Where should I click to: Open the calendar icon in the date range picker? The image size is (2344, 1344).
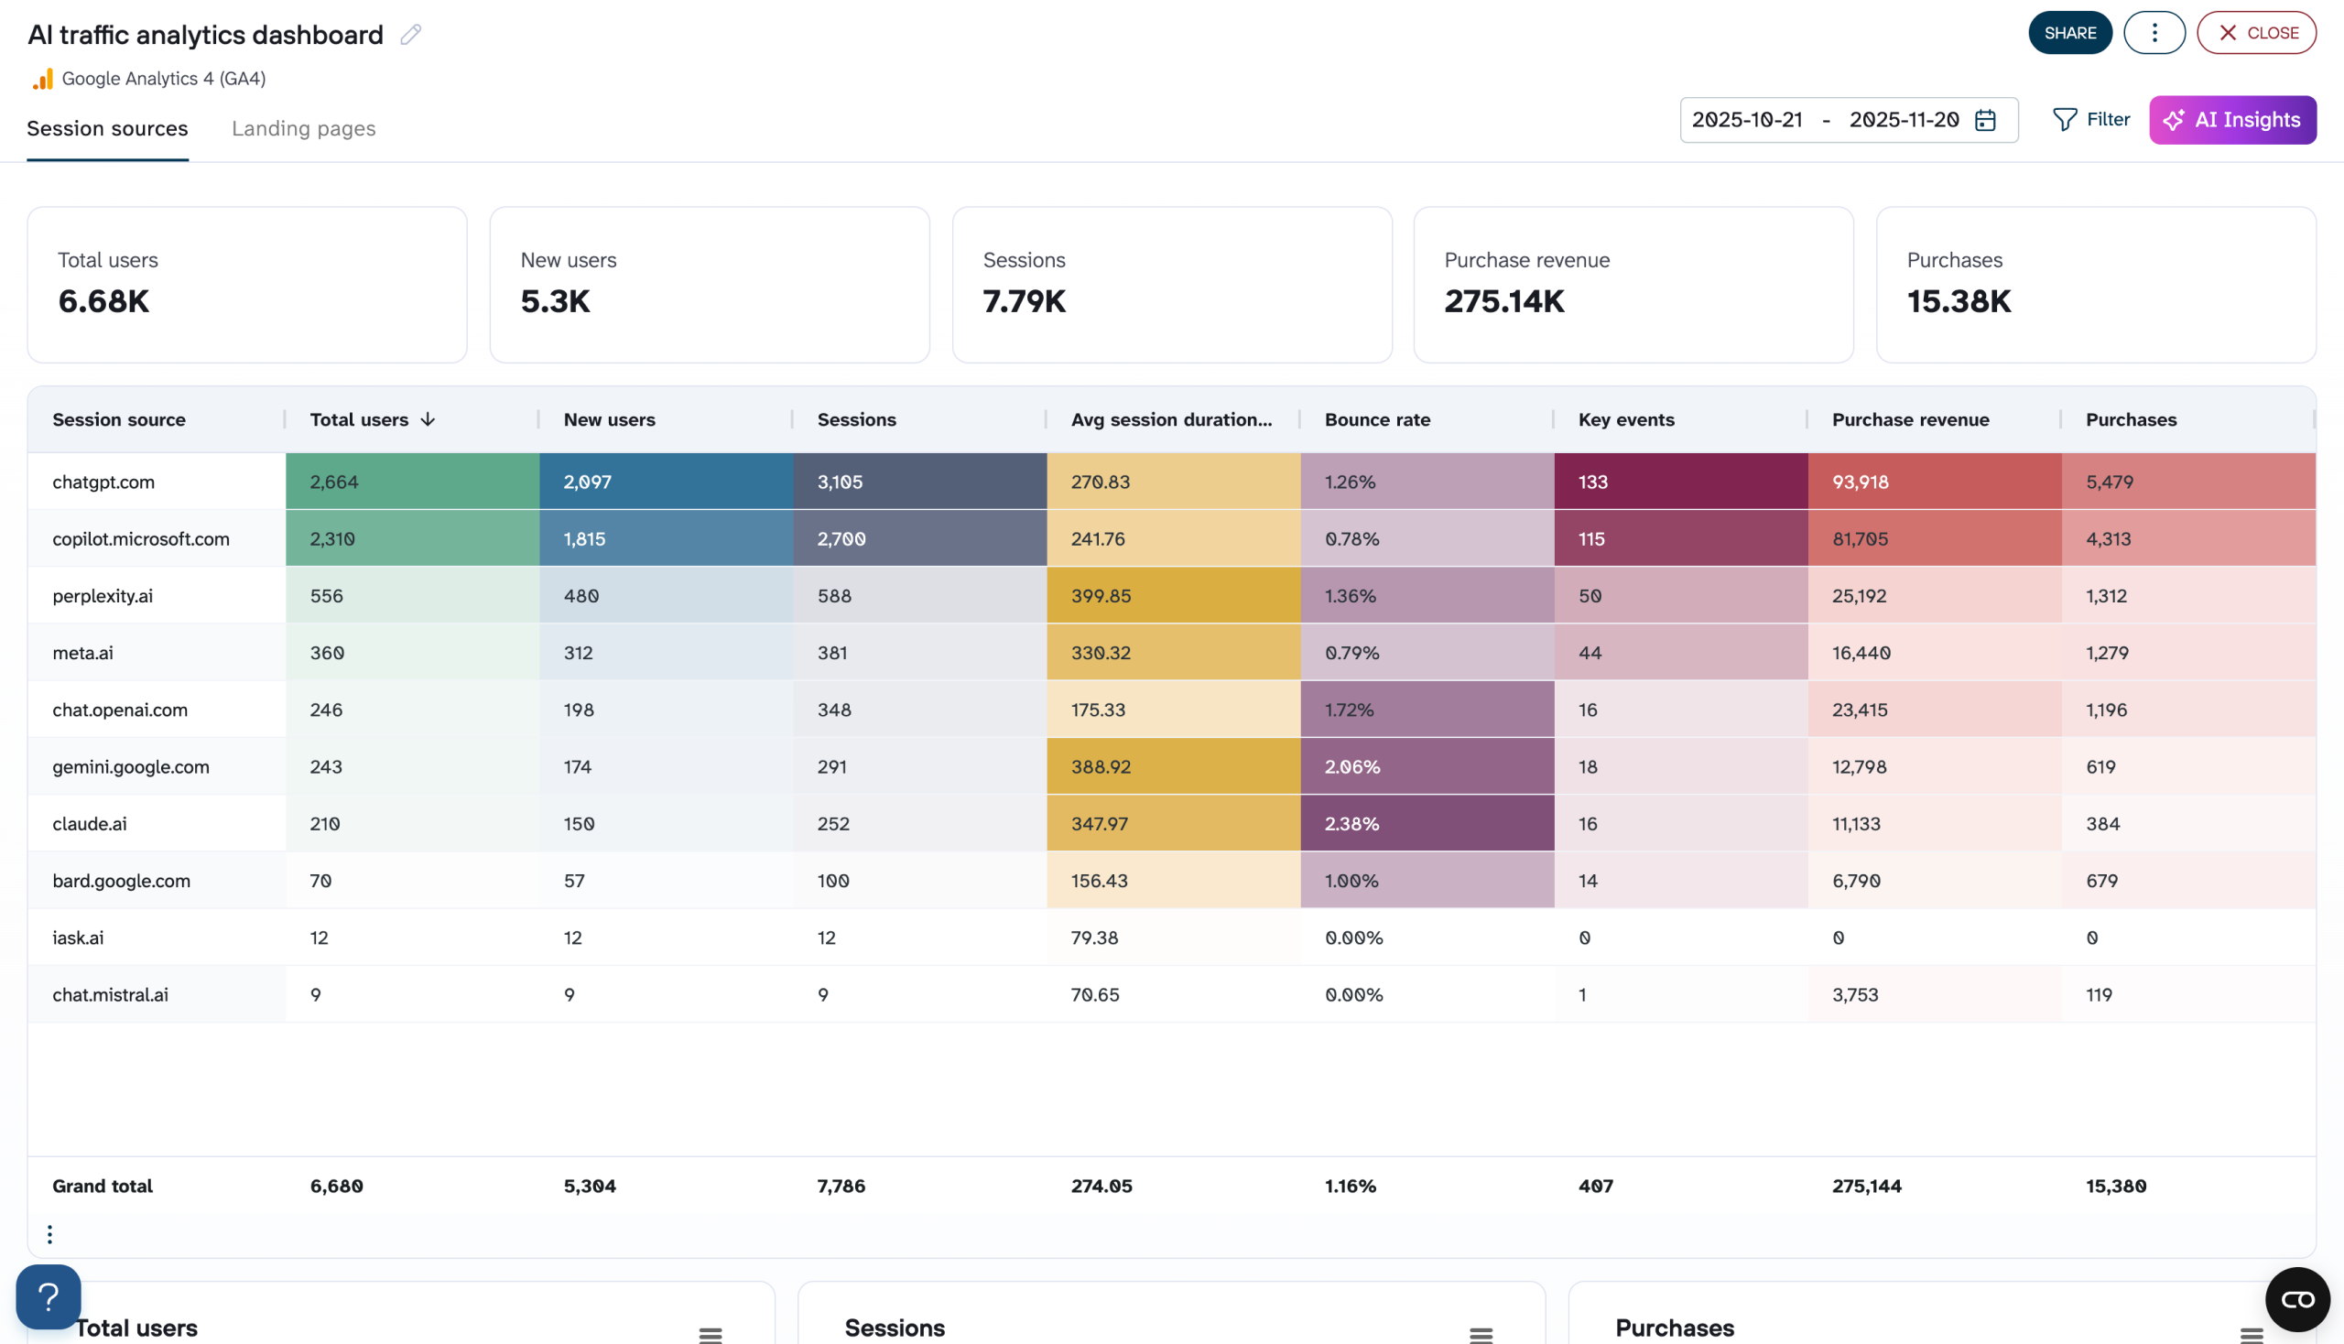pyautogui.click(x=1985, y=120)
